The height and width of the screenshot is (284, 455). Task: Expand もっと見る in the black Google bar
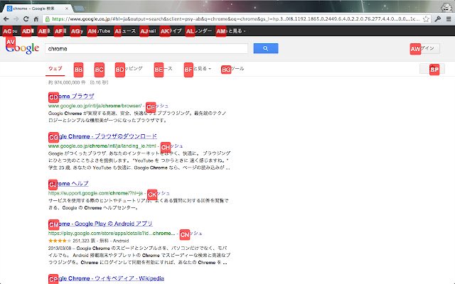coord(230,31)
